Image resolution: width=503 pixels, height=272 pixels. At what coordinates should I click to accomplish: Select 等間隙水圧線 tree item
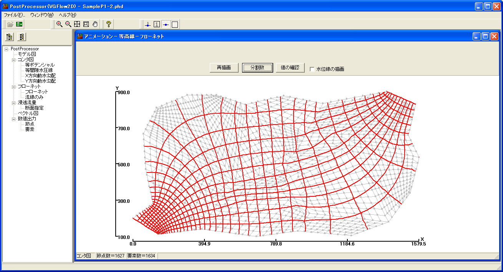39,70
